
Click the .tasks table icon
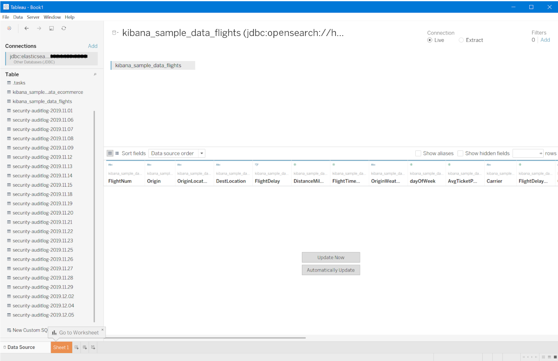click(9, 83)
